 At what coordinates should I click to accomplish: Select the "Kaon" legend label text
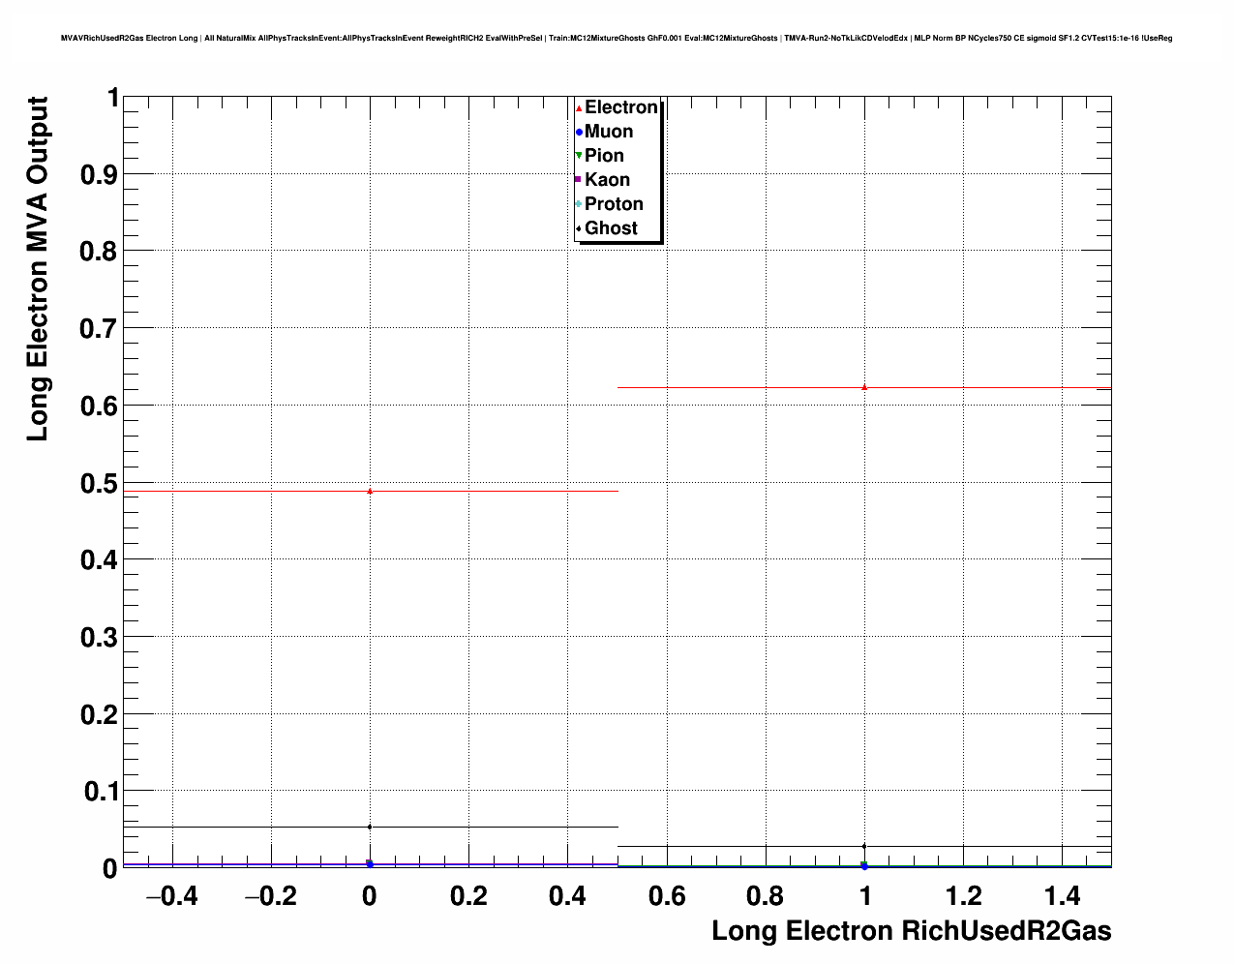607,180
